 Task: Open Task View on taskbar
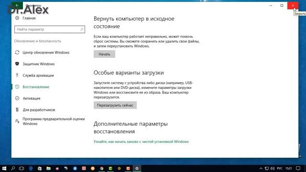22,168
